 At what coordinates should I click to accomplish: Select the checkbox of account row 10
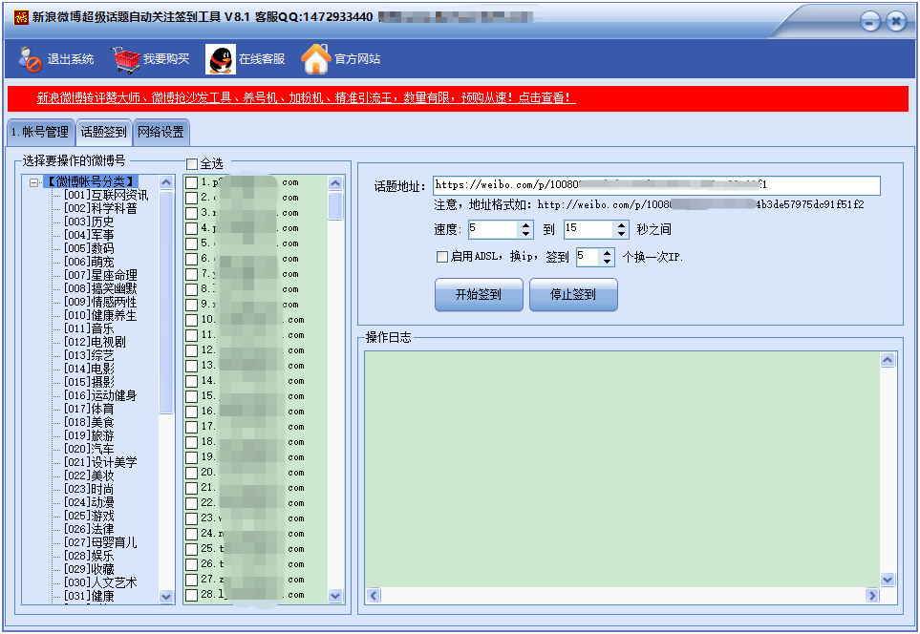[x=191, y=320]
